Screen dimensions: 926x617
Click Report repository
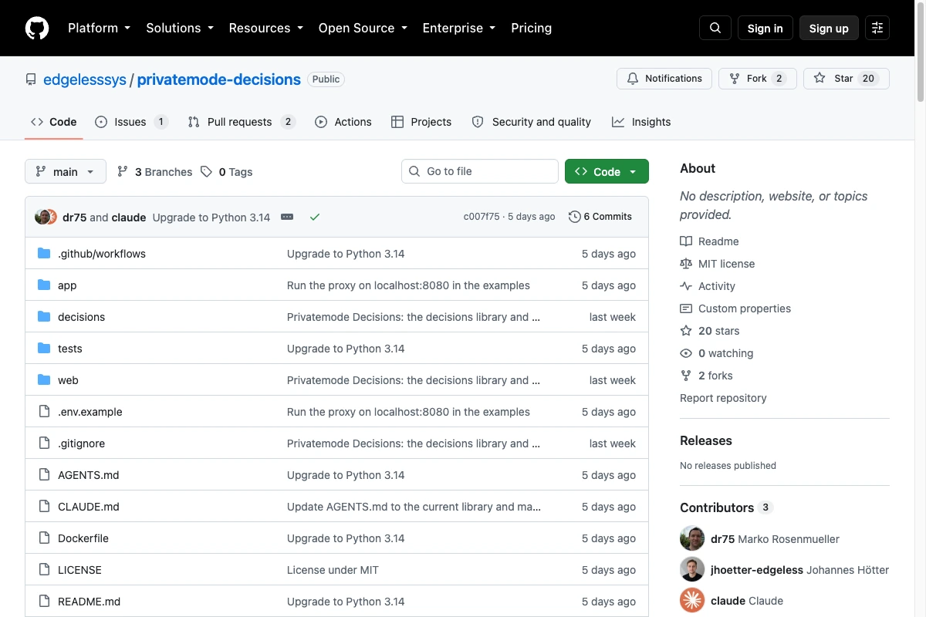723,398
